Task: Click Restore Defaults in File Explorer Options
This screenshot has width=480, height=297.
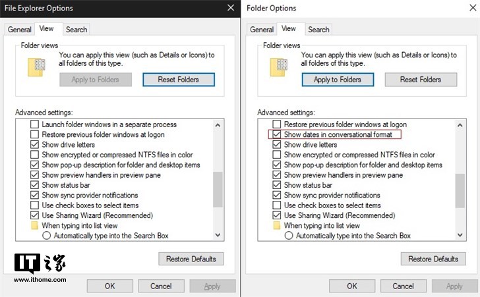Action: click(x=191, y=259)
